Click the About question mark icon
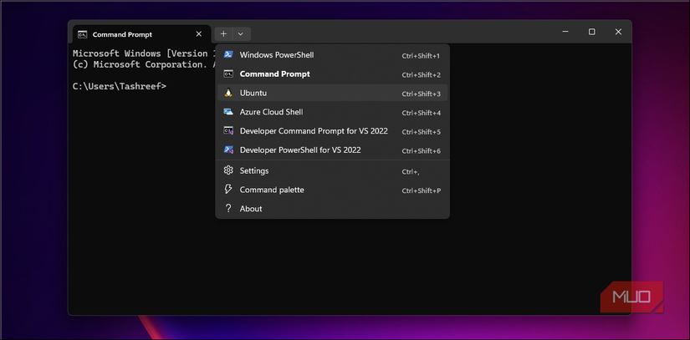 tap(227, 209)
